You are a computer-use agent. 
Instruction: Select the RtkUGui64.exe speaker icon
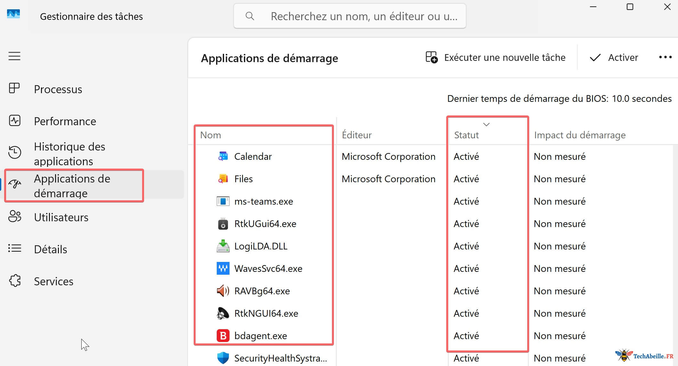pos(223,224)
